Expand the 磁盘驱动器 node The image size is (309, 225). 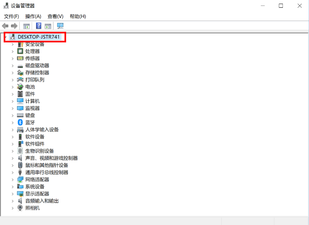13,66
